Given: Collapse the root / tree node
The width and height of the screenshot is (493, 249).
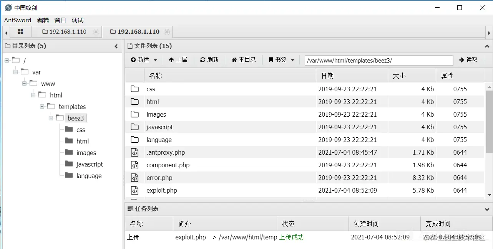Looking at the screenshot, I should 7,60.
